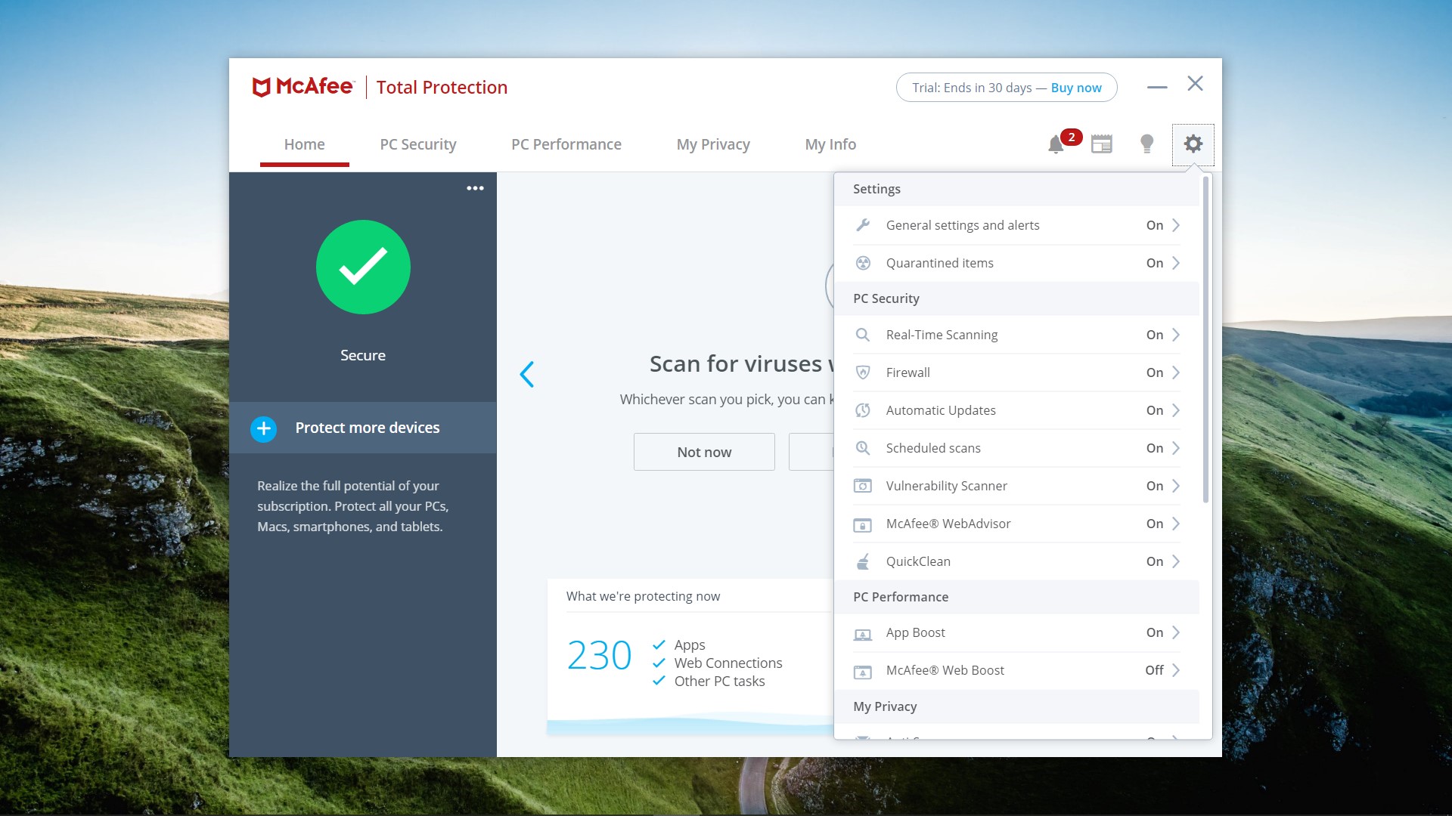Open the My Privacy tab
Image resolution: width=1452 pixels, height=816 pixels.
pyautogui.click(x=713, y=144)
